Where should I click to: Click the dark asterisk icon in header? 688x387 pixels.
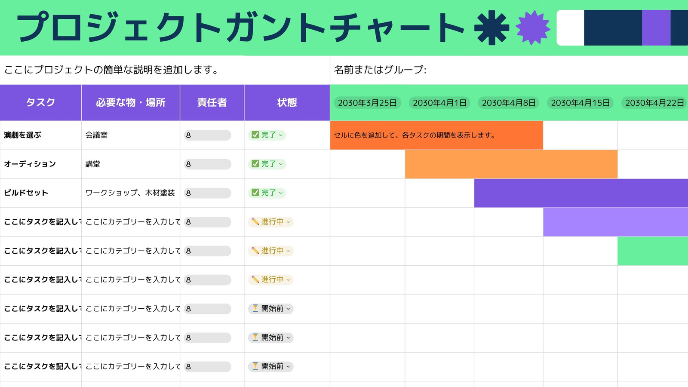tap(491, 28)
